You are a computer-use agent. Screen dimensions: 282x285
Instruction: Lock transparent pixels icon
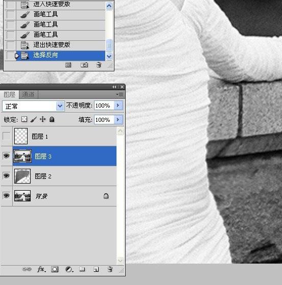(x=24, y=119)
